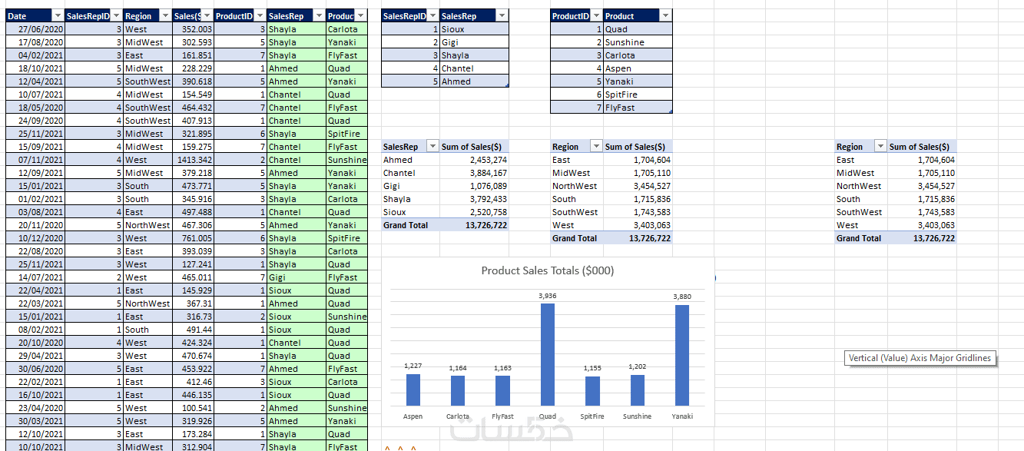The width and height of the screenshot is (1024, 451).
Task: Click the SpitFire axis label in the chart
Action: pyautogui.click(x=592, y=416)
